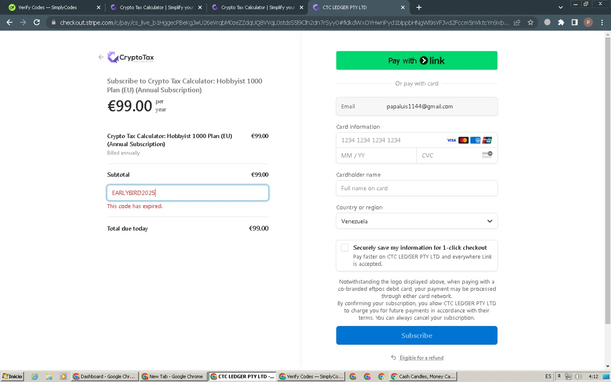
Task: Open the Chrome three-dot menu
Action: coord(602,22)
